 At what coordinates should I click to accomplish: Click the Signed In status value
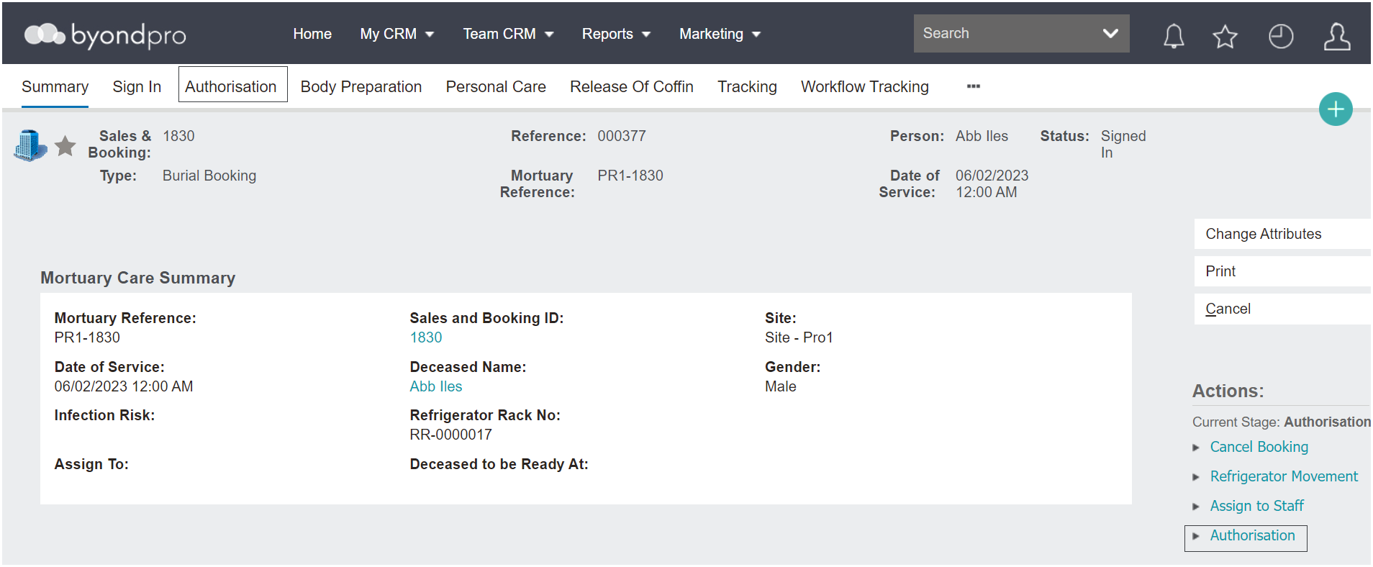pos(1123,144)
